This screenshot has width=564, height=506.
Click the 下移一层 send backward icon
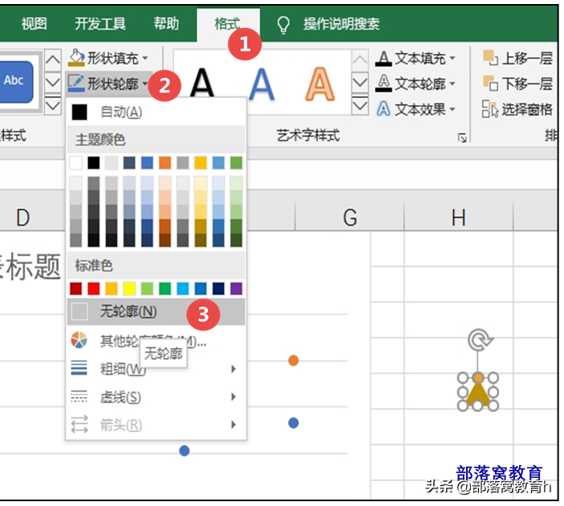(x=490, y=83)
